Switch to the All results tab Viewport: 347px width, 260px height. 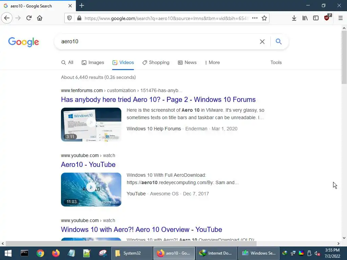pyautogui.click(x=67, y=63)
